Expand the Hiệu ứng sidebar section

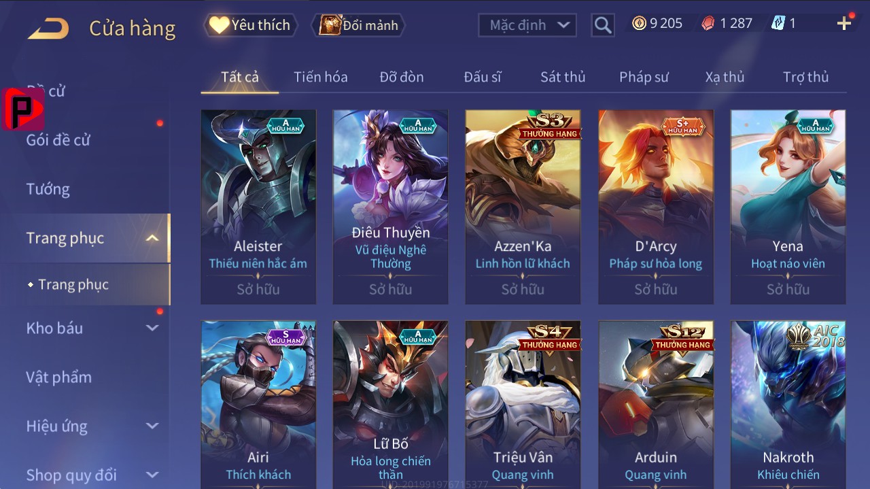coord(152,426)
